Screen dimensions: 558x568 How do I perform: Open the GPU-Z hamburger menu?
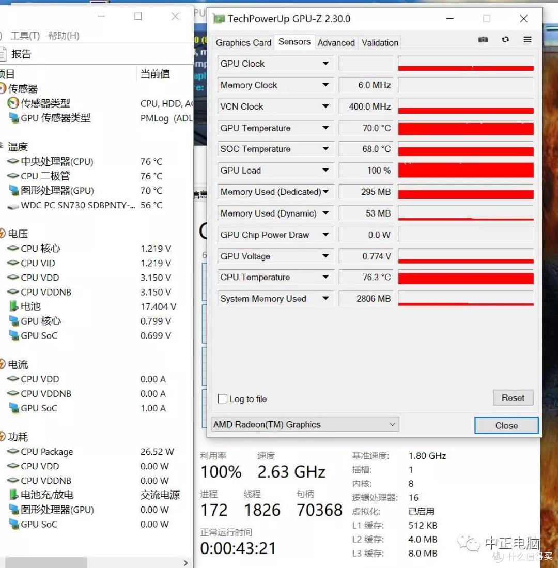528,39
